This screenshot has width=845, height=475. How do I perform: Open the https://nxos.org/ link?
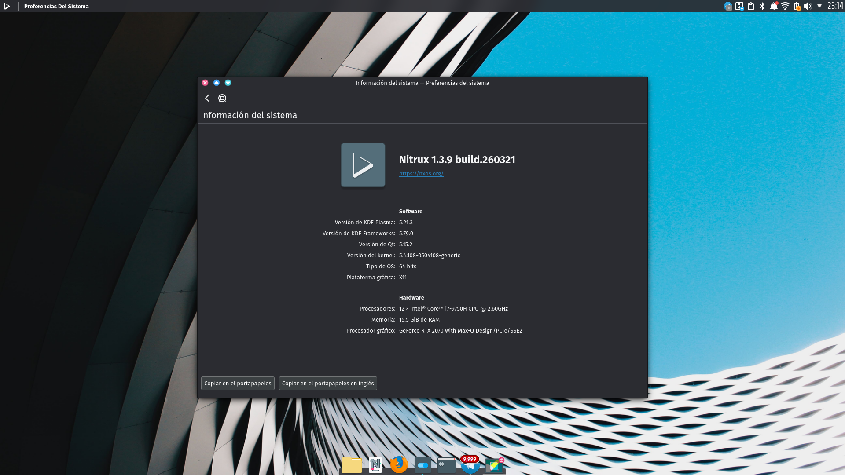pyautogui.click(x=421, y=173)
